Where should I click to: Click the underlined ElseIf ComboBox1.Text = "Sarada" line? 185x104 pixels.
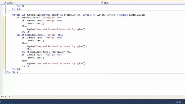(40, 35)
